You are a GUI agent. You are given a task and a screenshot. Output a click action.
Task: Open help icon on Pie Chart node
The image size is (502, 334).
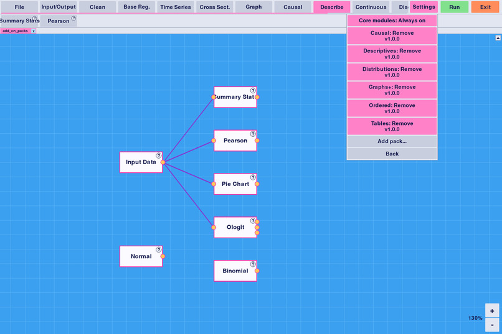[253, 177]
